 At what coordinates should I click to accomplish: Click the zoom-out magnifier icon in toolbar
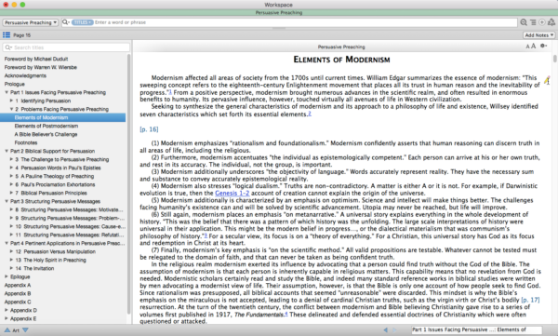(524, 22)
